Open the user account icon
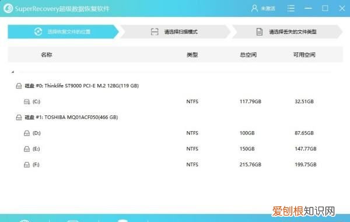The image size is (350, 222). click(x=254, y=9)
